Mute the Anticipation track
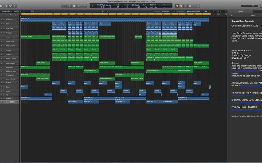 click(1, 75)
